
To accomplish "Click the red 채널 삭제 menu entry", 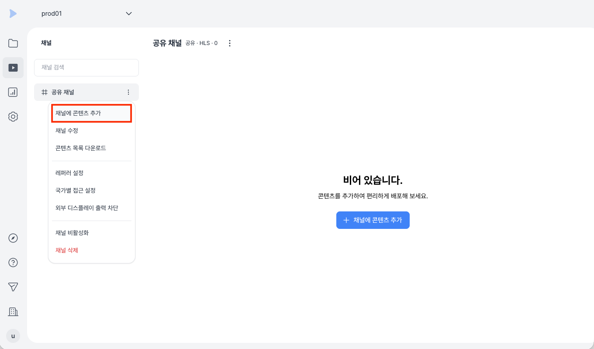I will tap(92, 250).
